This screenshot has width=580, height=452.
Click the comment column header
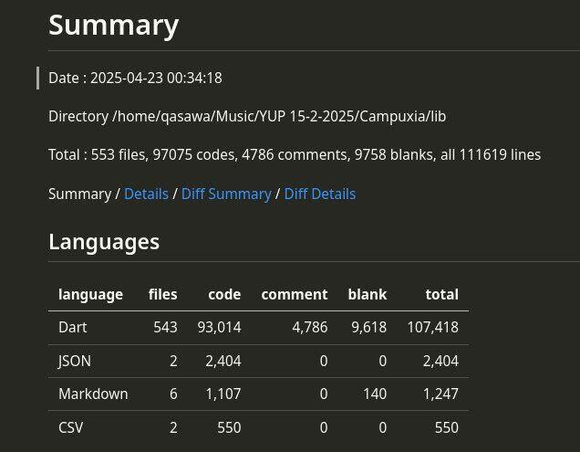[x=294, y=294]
